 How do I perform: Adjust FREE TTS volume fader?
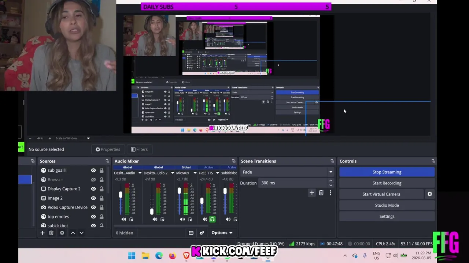click(x=202, y=201)
